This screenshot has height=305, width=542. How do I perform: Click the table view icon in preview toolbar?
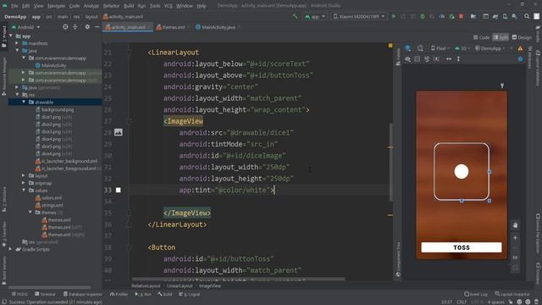418,59
